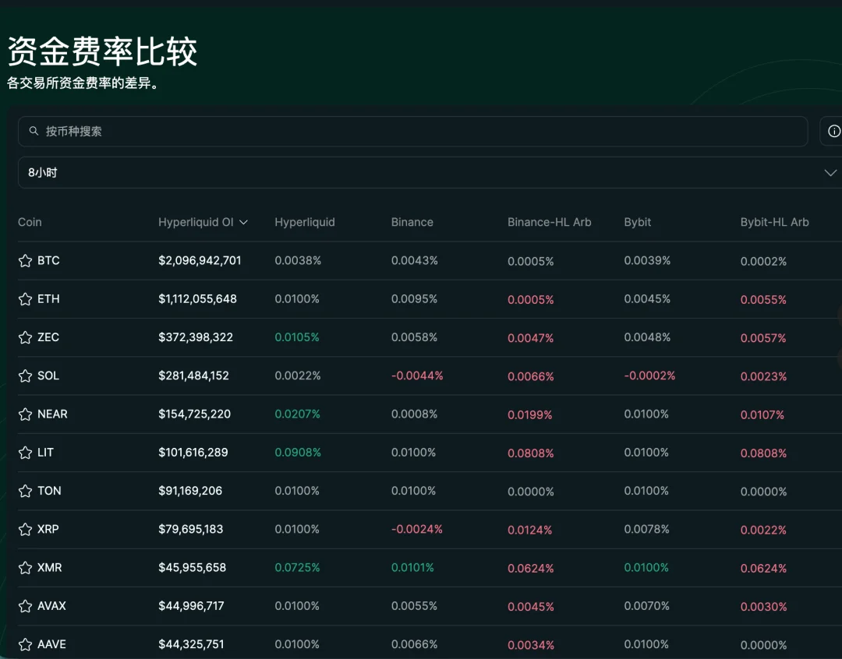This screenshot has width=842, height=659.
Task: Expand the interval dropdown chevron
Action: tap(830, 173)
